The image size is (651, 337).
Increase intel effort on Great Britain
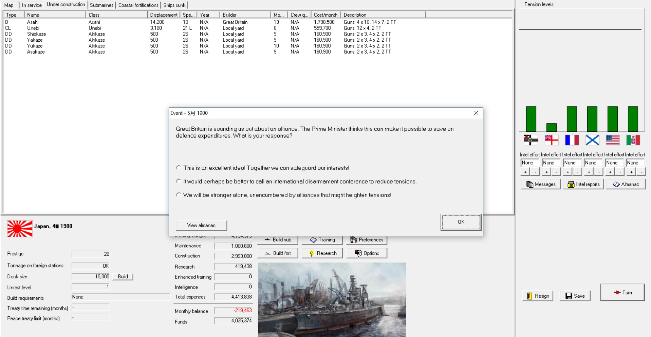[546, 172]
